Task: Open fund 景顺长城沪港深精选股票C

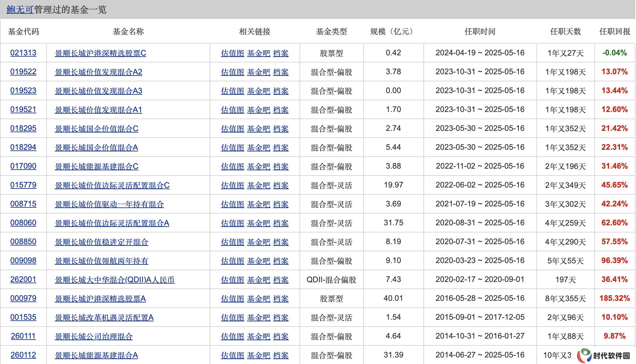Action: (101, 53)
